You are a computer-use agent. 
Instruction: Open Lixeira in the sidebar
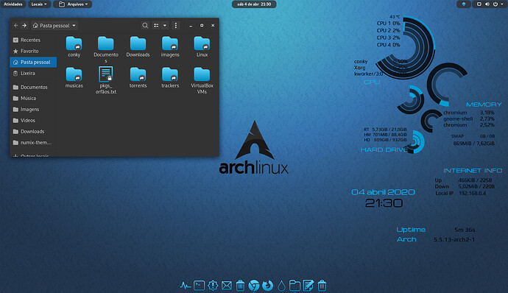click(33, 74)
